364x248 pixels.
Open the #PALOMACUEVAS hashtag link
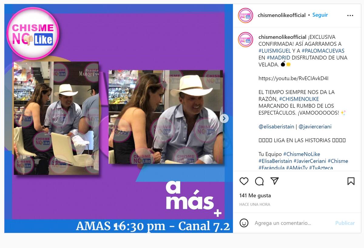click(323, 51)
